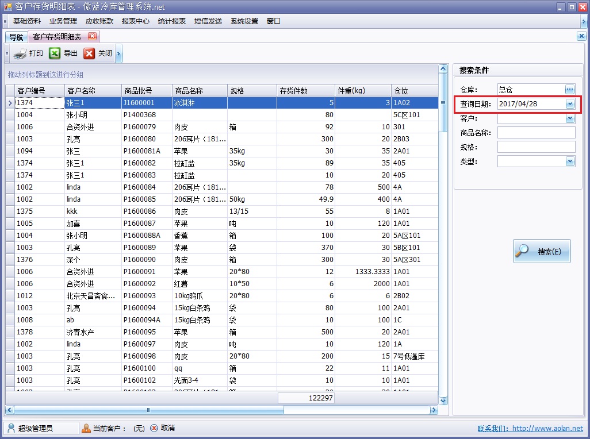
Task: Expand the toolbar overflow chevron
Action: click(119, 55)
